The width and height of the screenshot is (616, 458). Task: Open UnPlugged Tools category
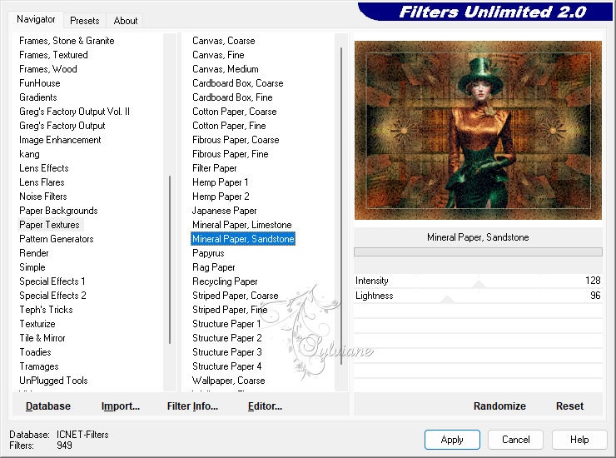(x=53, y=381)
